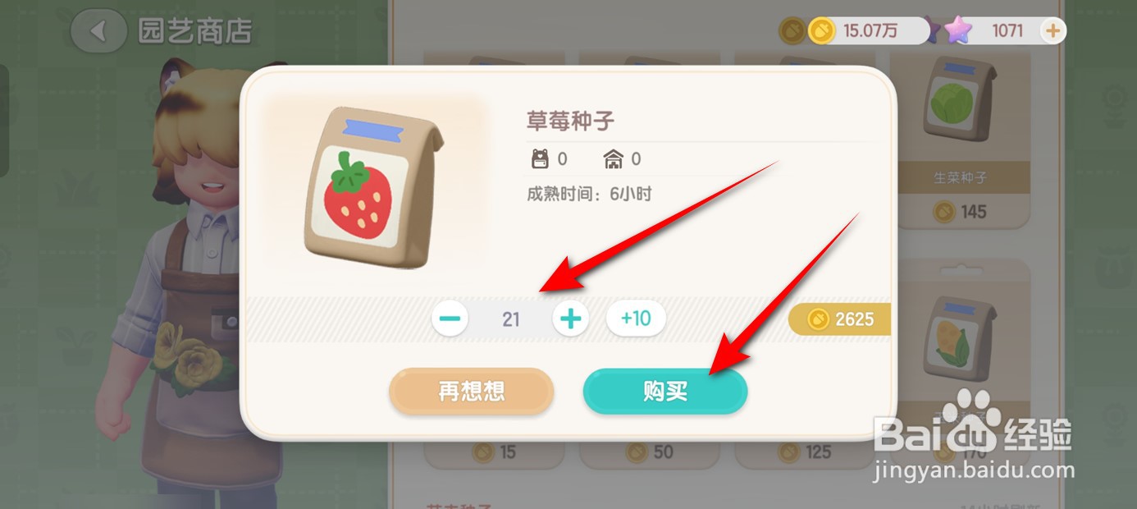This screenshot has height=509, width=1137.
Task: Tap the gold plus icon to add stars
Action: click(x=1053, y=31)
